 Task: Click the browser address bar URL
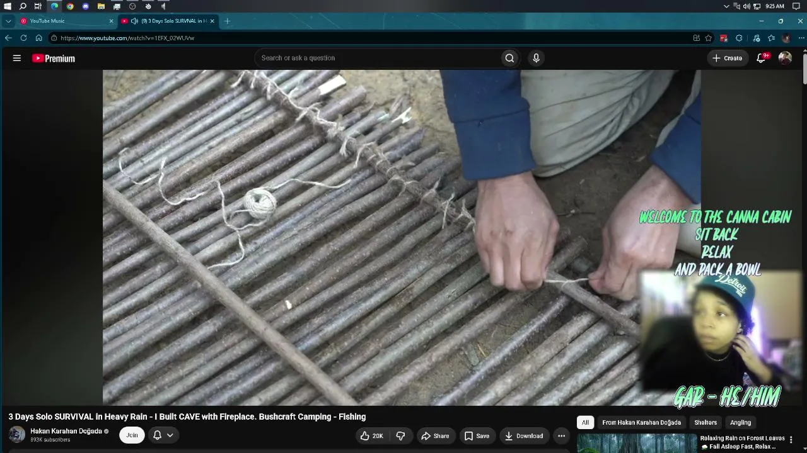point(127,38)
